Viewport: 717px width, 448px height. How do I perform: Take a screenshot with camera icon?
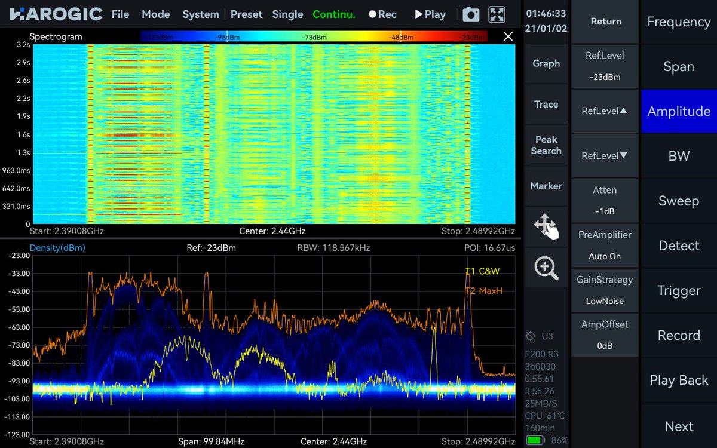point(471,14)
